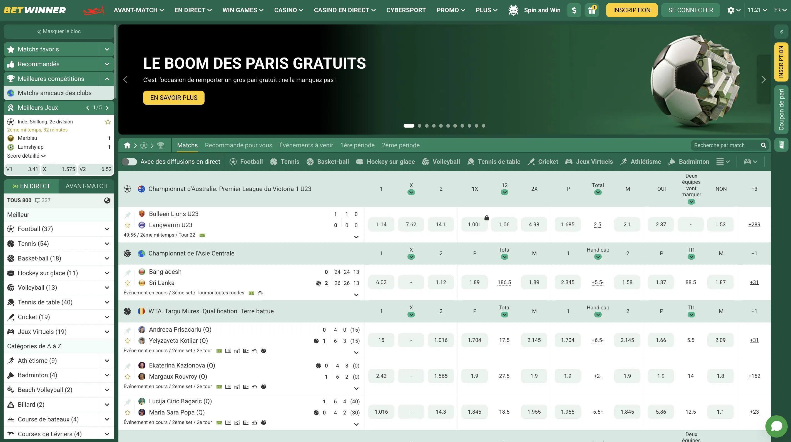Image resolution: width=791 pixels, height=442 pixels.
Task: Open the bet slip icon below coupon tab
Action: 781,145
